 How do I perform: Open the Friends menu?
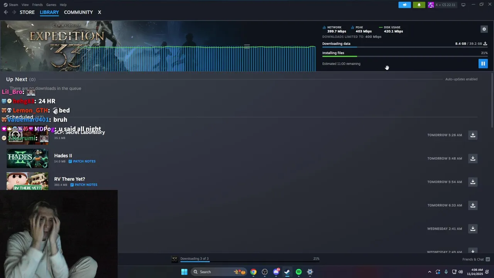coord(37,5)
